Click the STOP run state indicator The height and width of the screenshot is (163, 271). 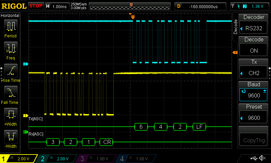tap(36, 6)
